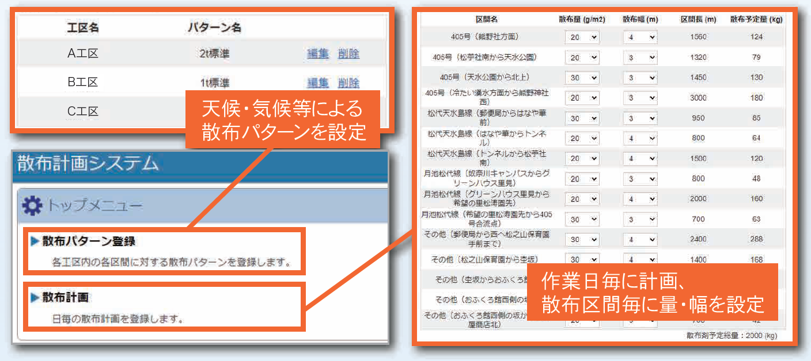
Task: Click the トップメニュー heading text
Action: (x=94, y=206)
